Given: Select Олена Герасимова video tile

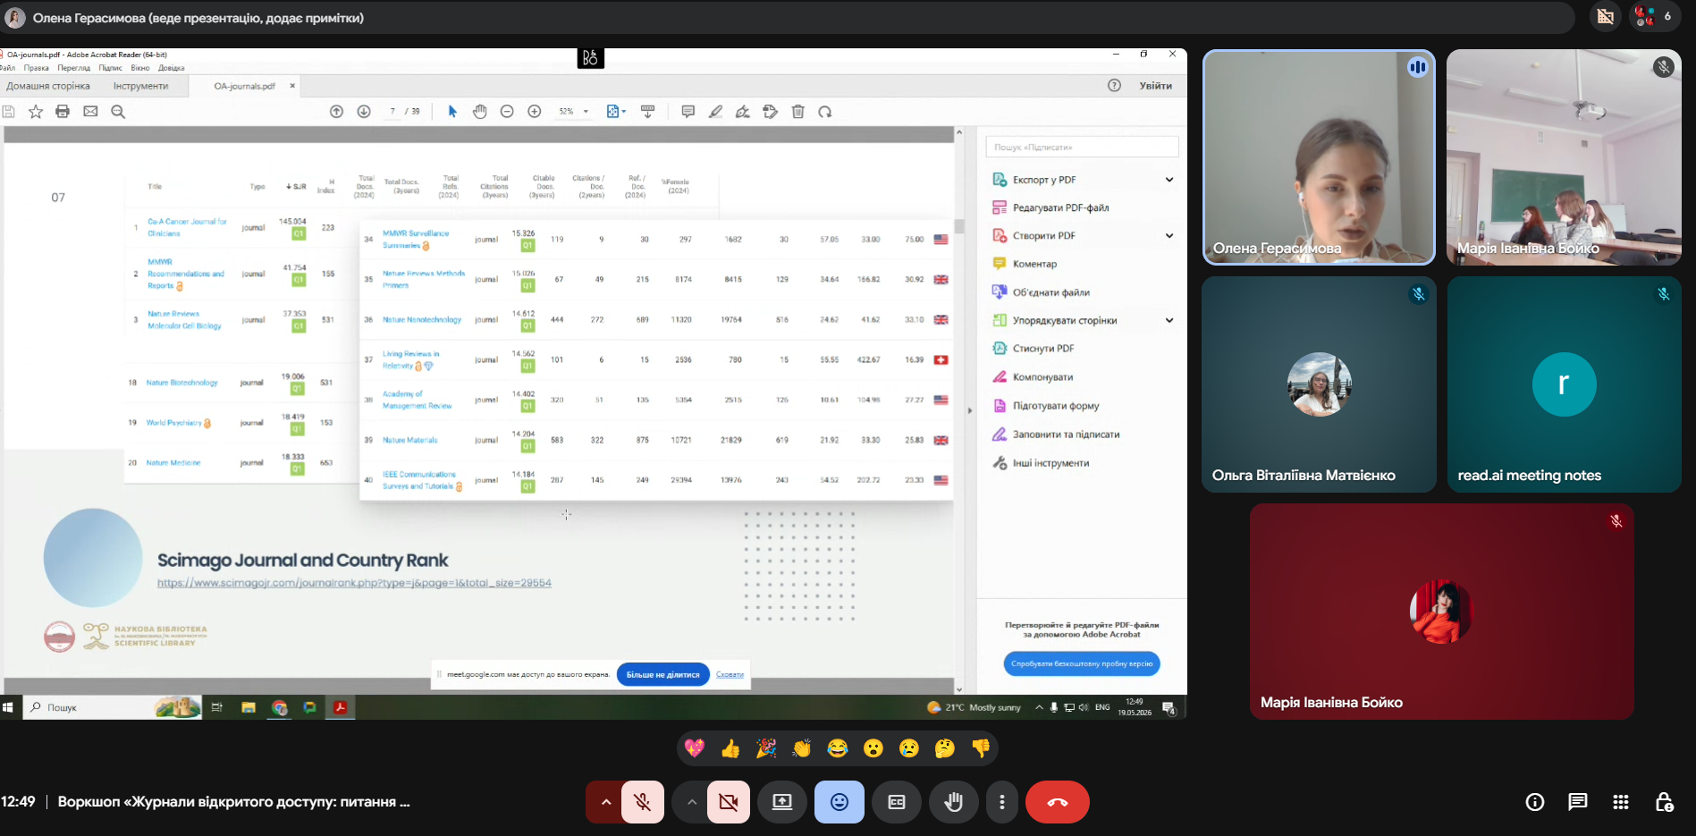Looking at the screenshot, I should click(x=1319, y=157).
